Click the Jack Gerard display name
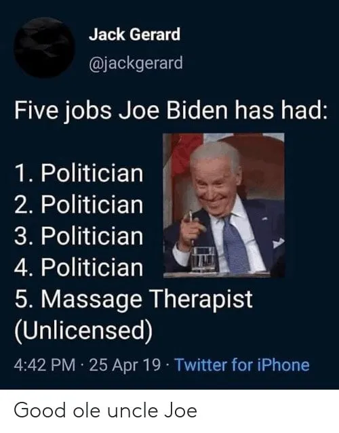This screenshot has width=339, height=433. click(x=134, y=35)
